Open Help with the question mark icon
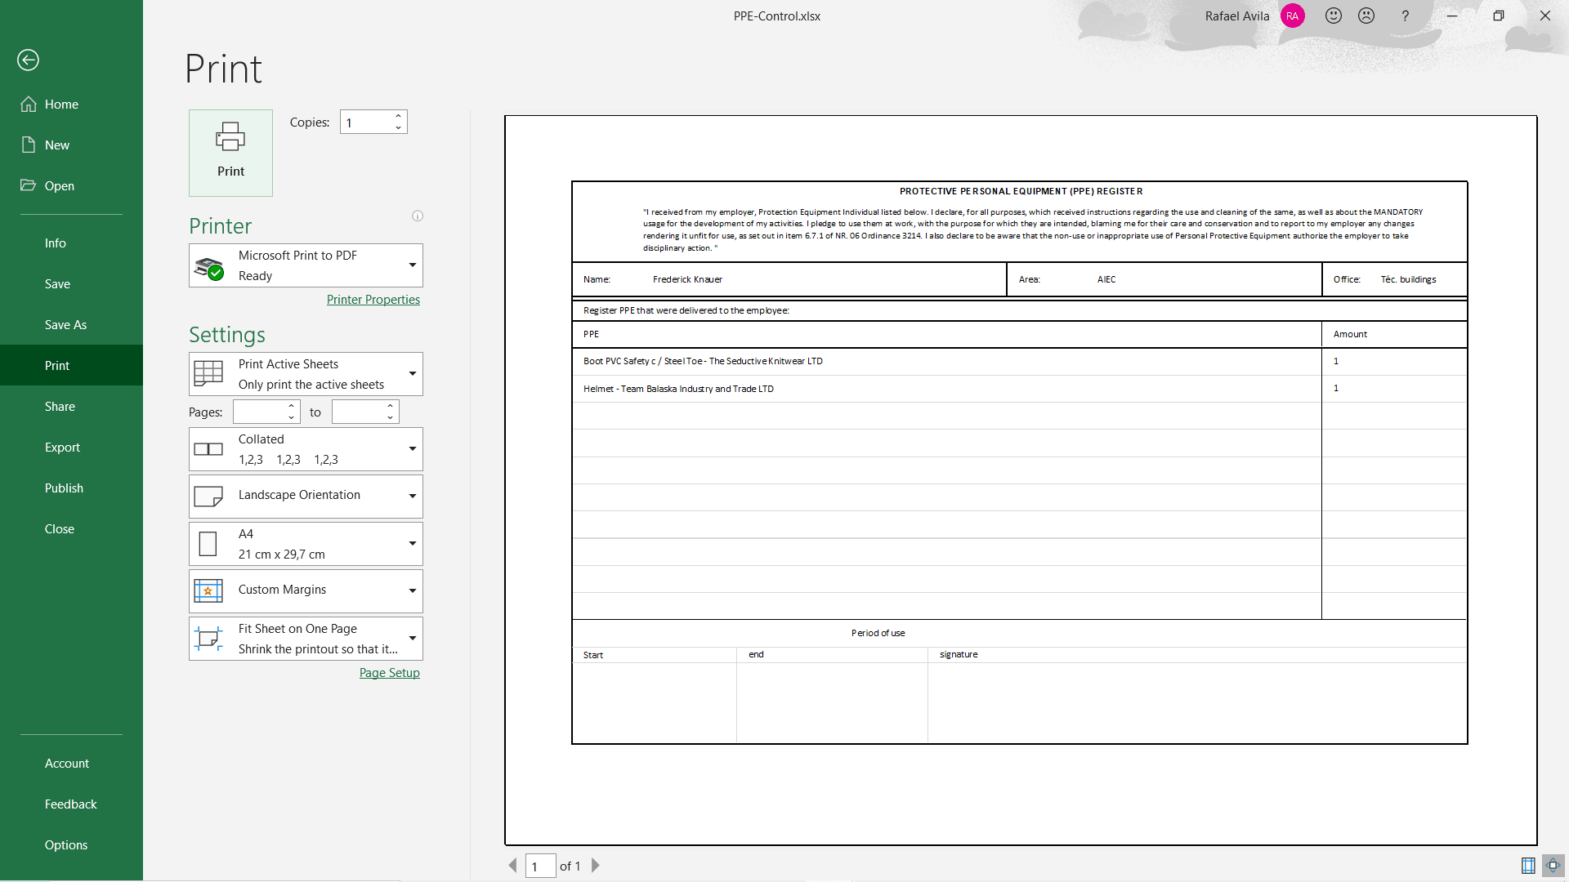Screen dimensions: 1569x882 1405,16
